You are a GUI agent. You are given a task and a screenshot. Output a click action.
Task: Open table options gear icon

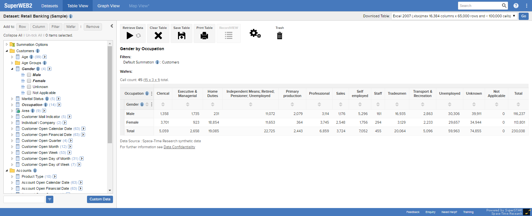255,33
